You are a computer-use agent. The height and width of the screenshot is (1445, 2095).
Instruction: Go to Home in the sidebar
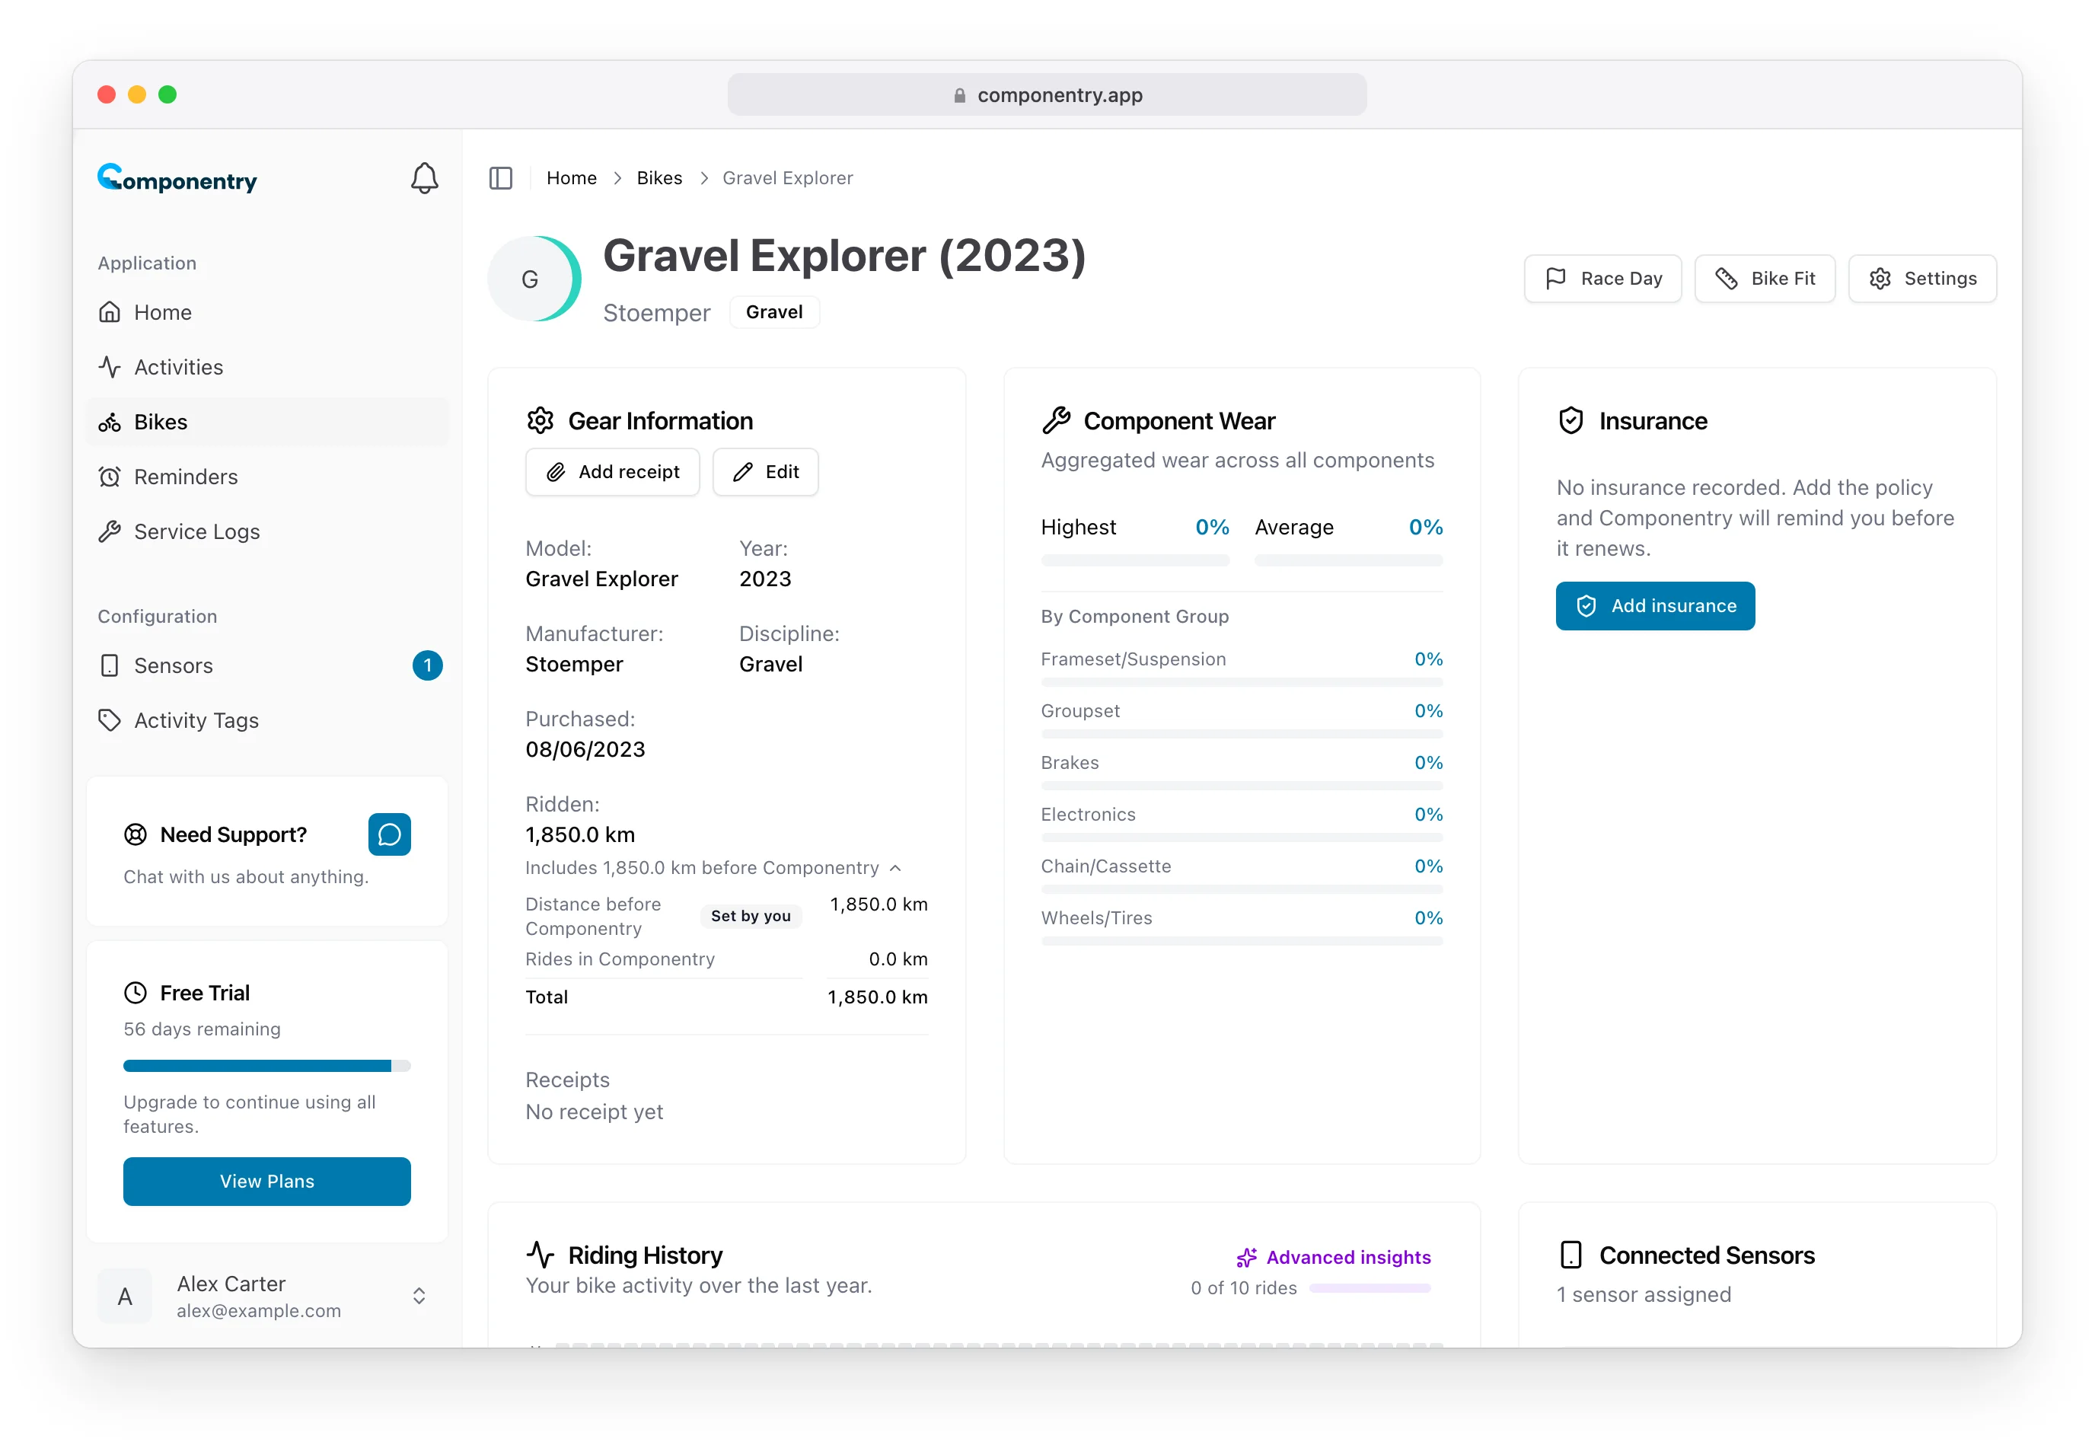(267, 312)
